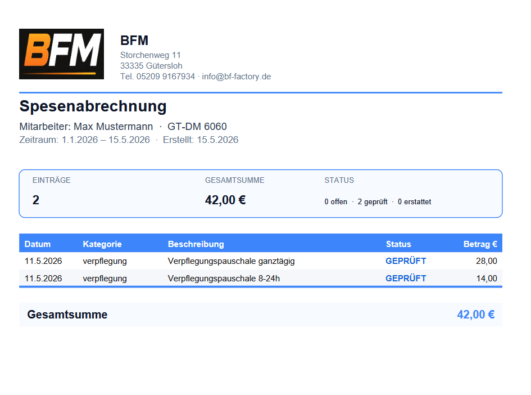
Task: Click GEPRÜFT status in 8-24h row
Action: pyautogui.click(x=406, y=278)
